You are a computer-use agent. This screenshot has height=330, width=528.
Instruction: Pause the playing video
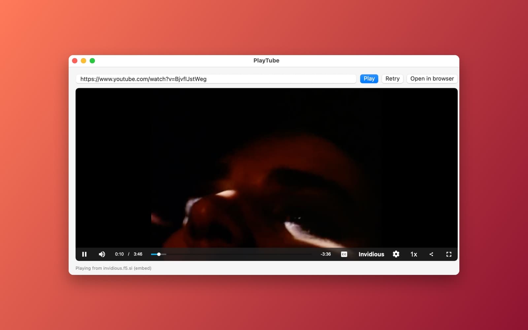coord(84,254)
